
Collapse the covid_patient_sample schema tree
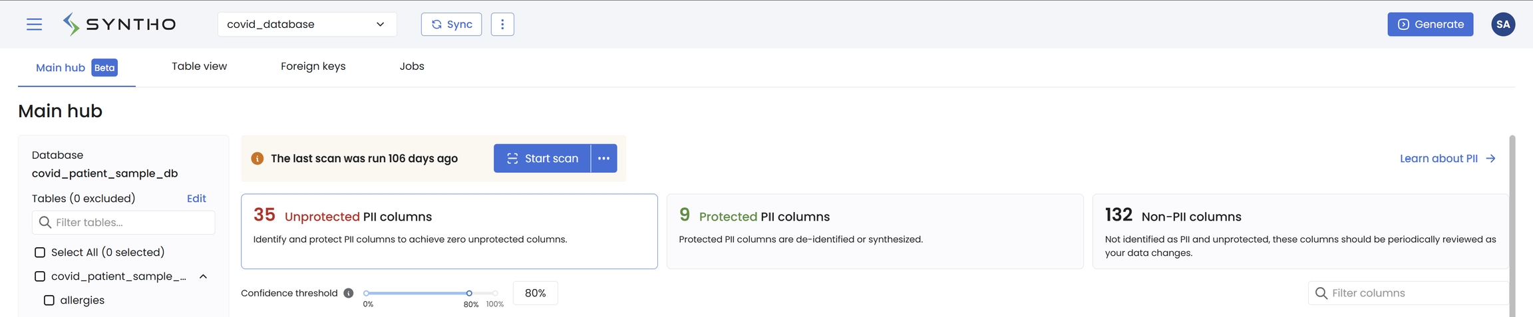[x=204, y=276]
